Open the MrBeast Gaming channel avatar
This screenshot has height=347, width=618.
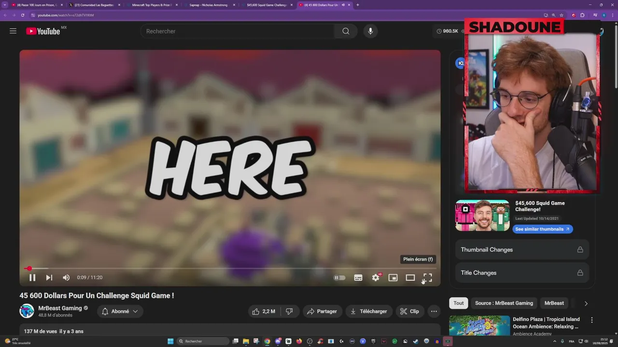27,311
